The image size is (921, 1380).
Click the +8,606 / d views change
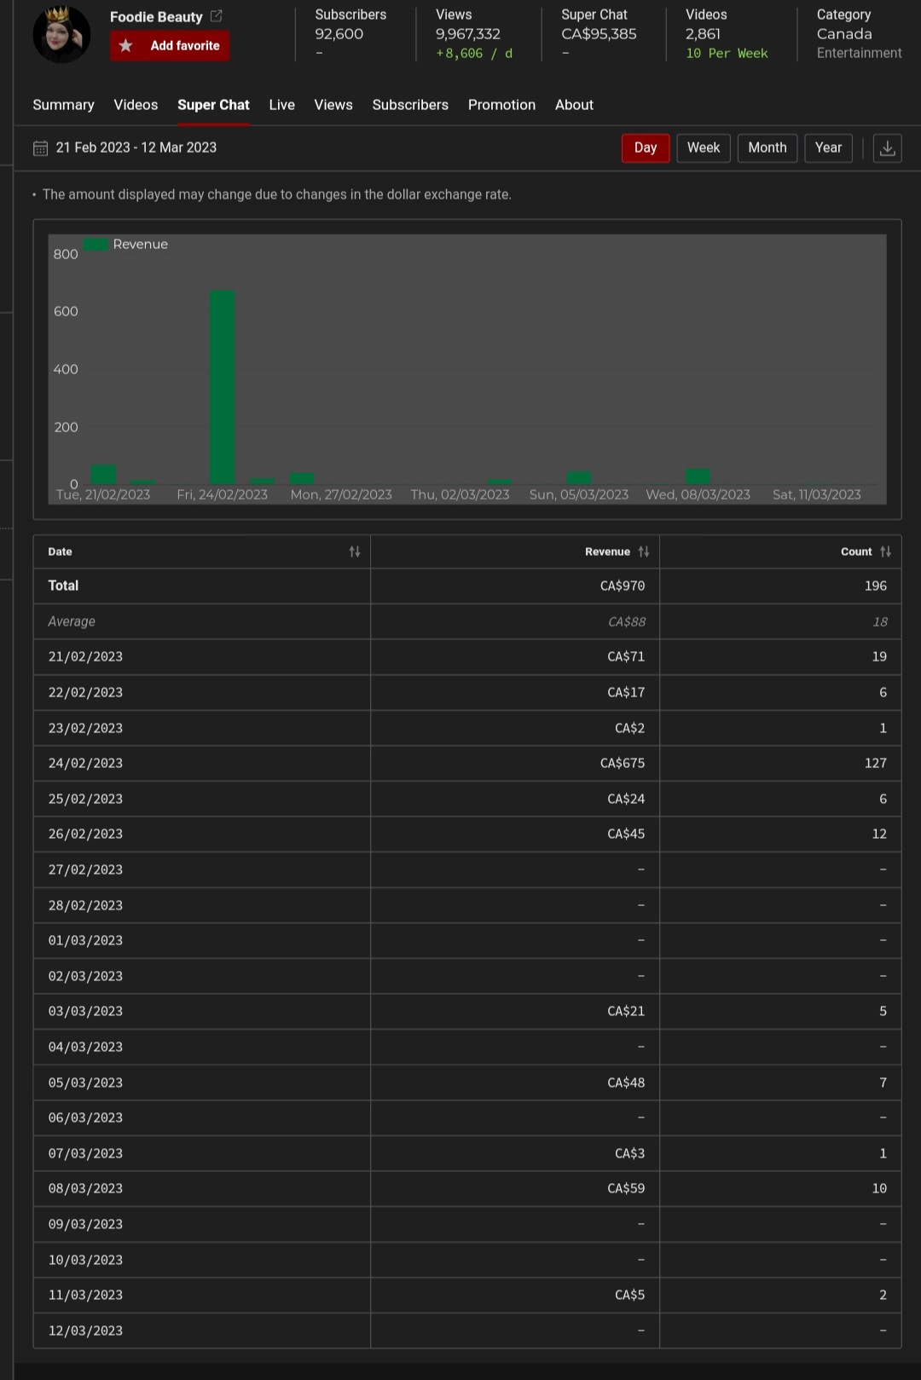click(x=474, y=54)
